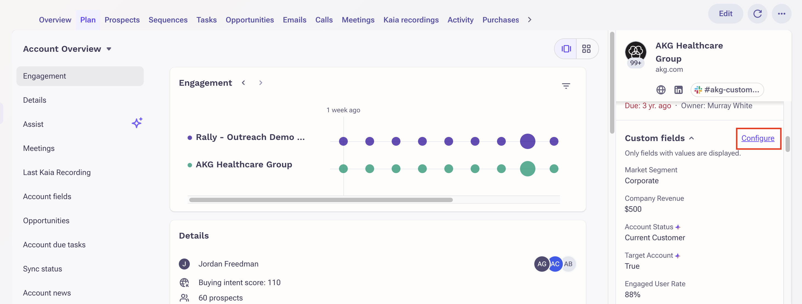Open the Sequences tab
The width and height of the screenshot is (802, 304).
[x=168, y=20]
